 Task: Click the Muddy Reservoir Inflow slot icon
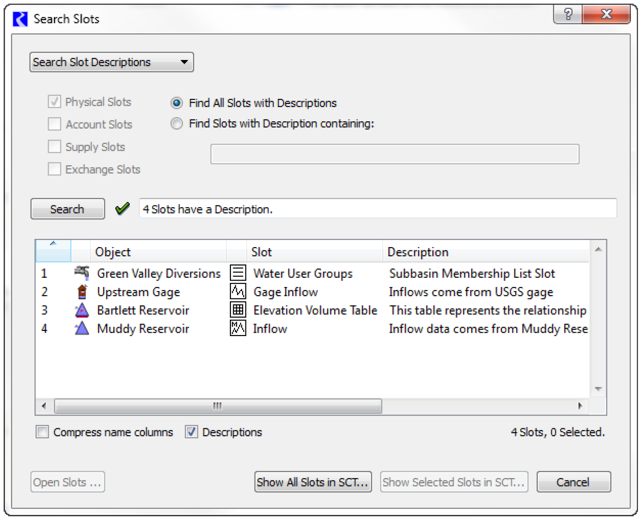[238, 328]
